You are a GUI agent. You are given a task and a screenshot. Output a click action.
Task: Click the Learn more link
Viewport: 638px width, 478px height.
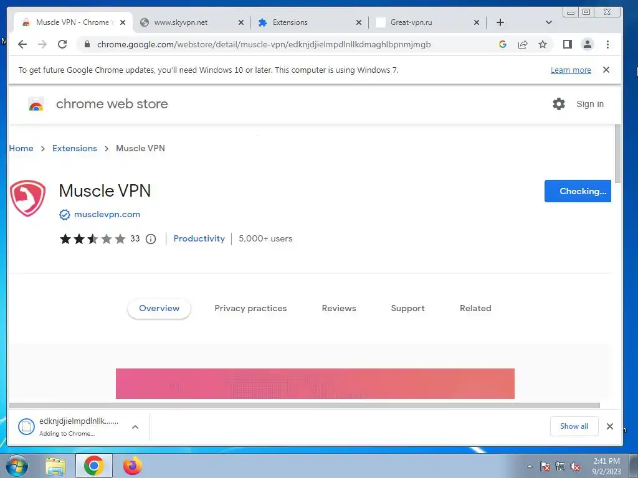click(x=571, y=70)
